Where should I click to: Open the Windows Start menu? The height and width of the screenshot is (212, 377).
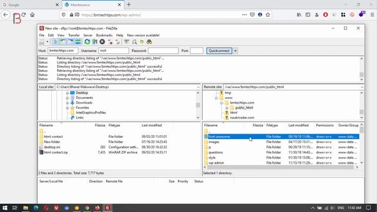5,208
